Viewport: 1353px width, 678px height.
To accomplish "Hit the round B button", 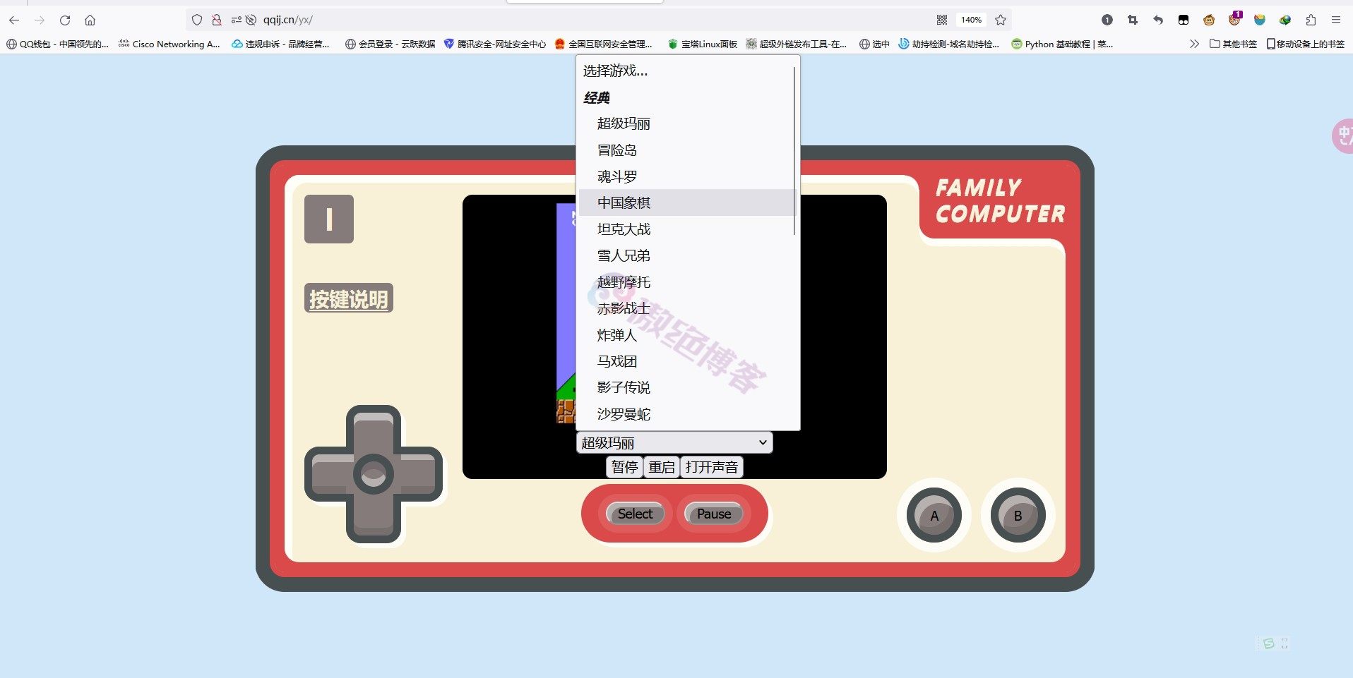I will pyautogui.click(x=1018, y=516).
